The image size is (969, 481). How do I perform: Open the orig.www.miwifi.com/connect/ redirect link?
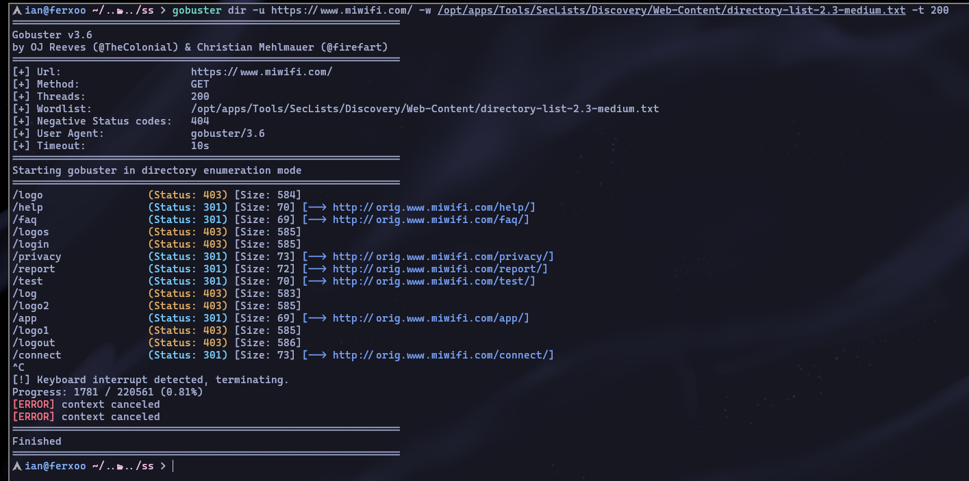point(443,355)
